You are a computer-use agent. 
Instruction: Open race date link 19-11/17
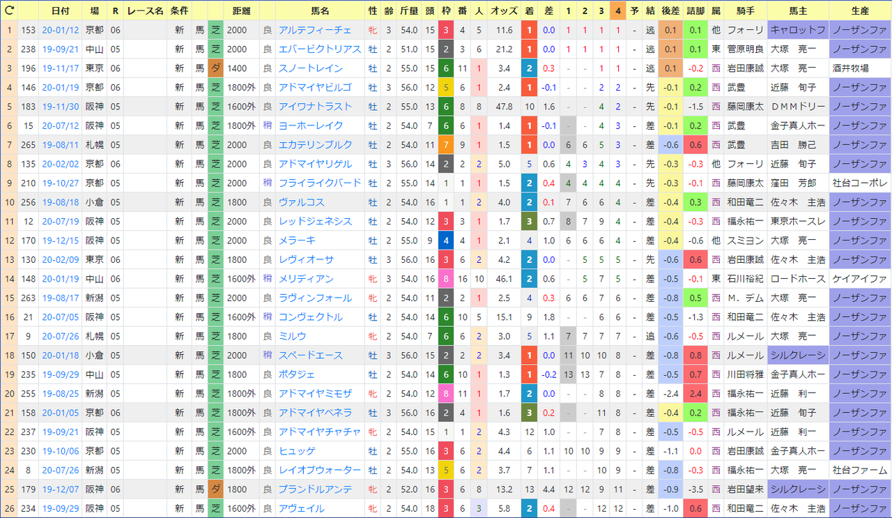pyautogui.click(x=60, y=68)
